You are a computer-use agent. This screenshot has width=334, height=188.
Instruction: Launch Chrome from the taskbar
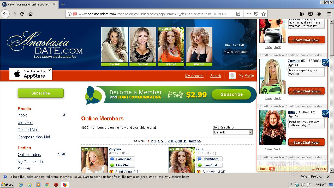[47, 185]
